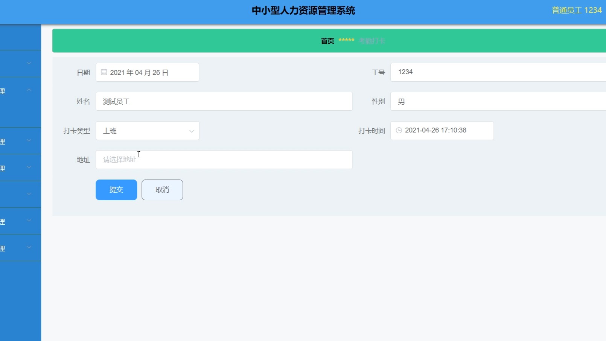Viewport: 606px width, 341px height.
Task: Click the yellow ***** breadcrumb separator text
Action: [x=346, y=40]
